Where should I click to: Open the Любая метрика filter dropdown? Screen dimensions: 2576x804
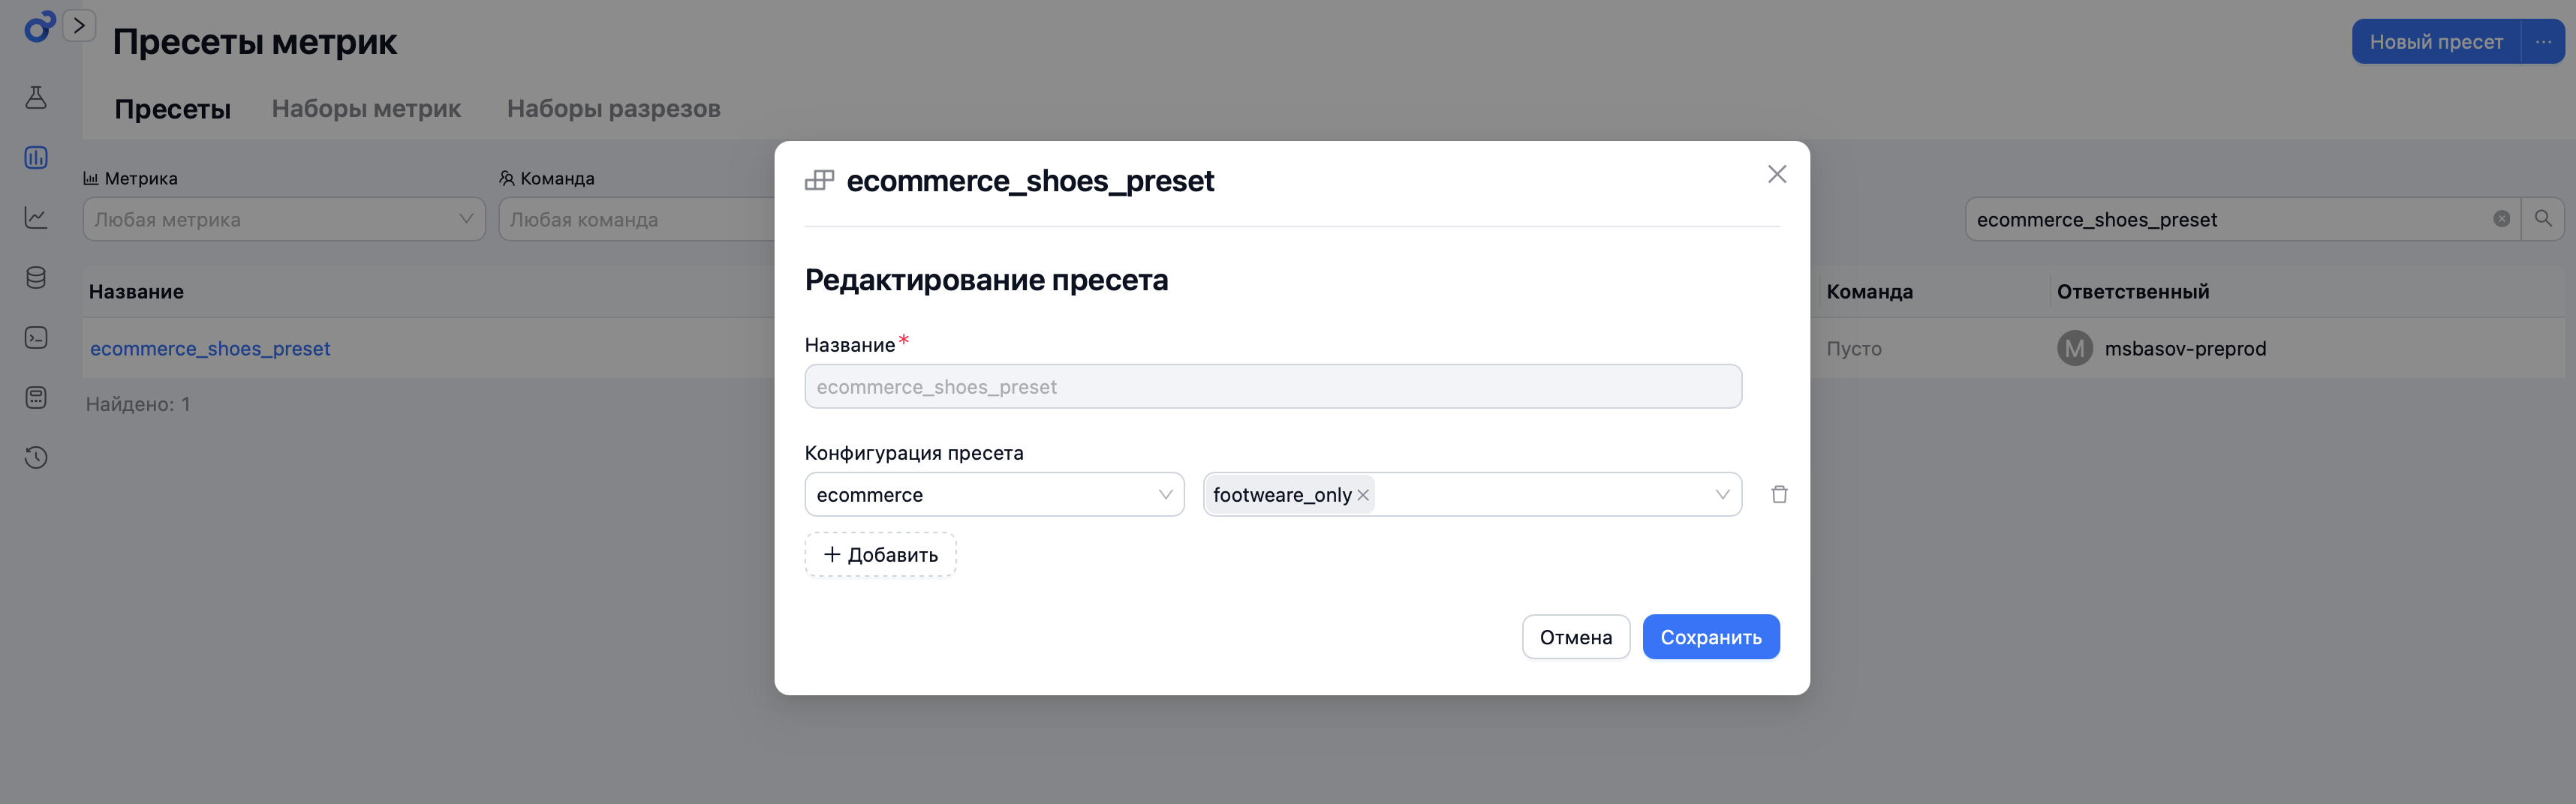point(284,219)
